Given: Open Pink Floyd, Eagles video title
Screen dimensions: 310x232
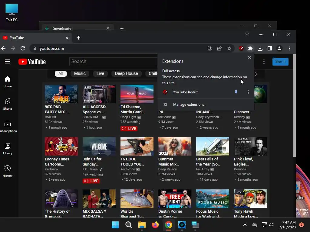Looking at the screenshot, I should (244, 162).
